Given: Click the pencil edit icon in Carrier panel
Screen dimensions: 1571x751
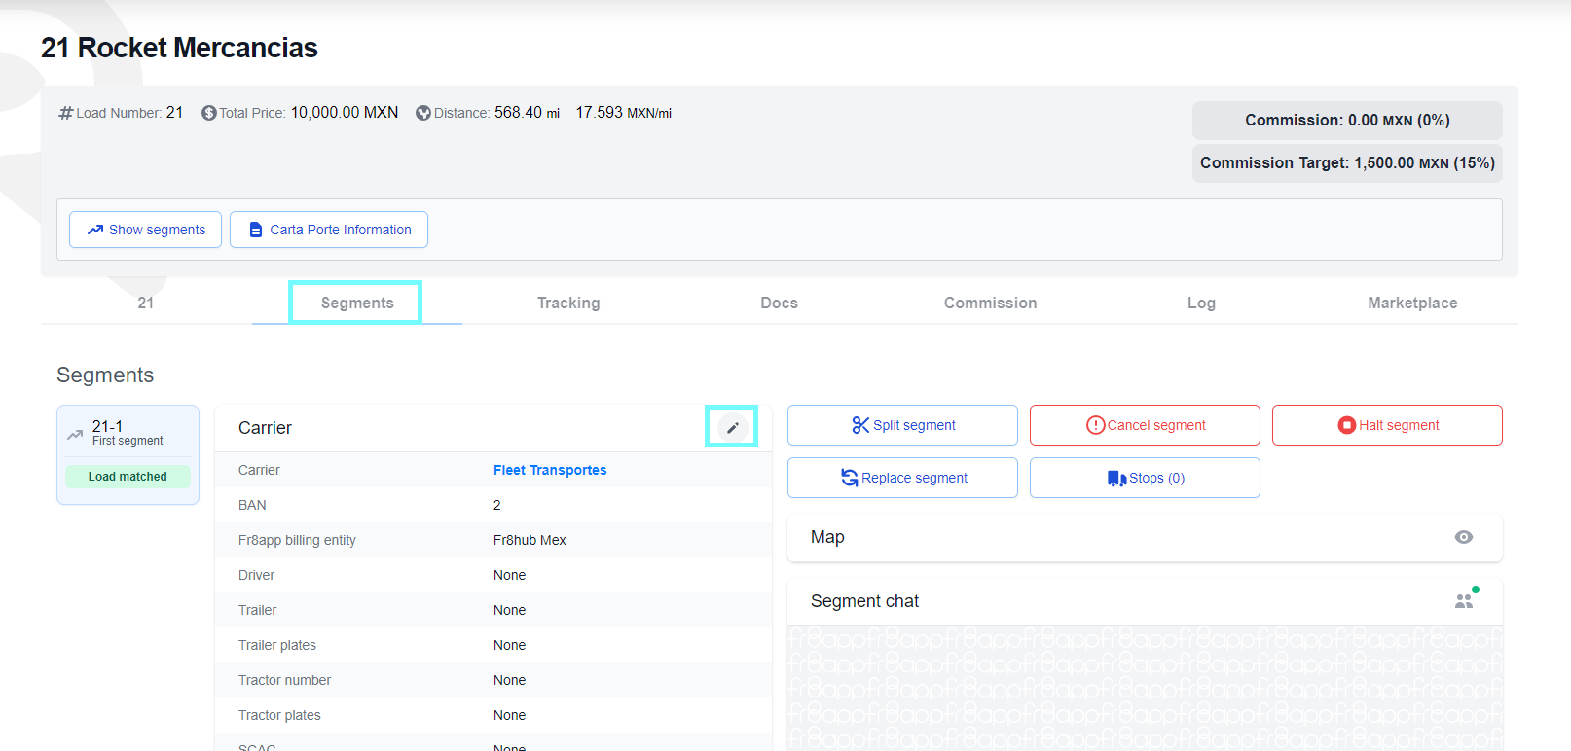Looking at the screenshot, I should pos(732,427).
